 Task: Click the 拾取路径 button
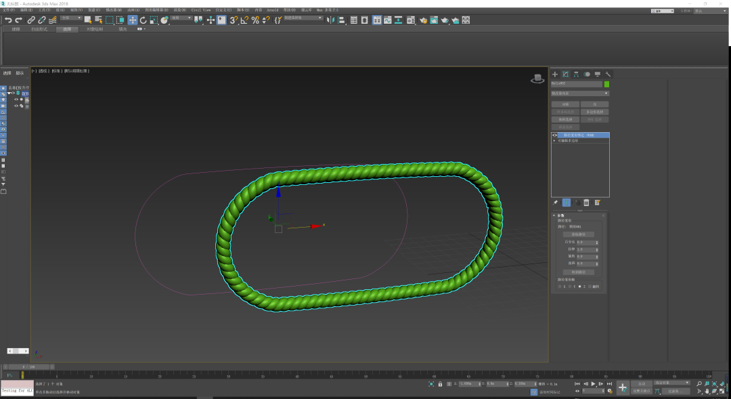pos(579,234)
